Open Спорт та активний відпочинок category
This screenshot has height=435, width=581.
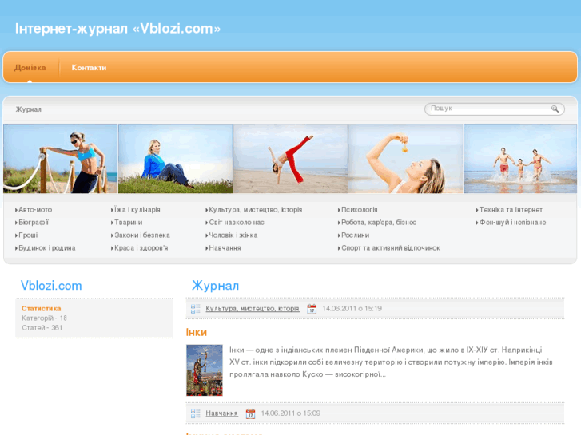pos(391,248)
